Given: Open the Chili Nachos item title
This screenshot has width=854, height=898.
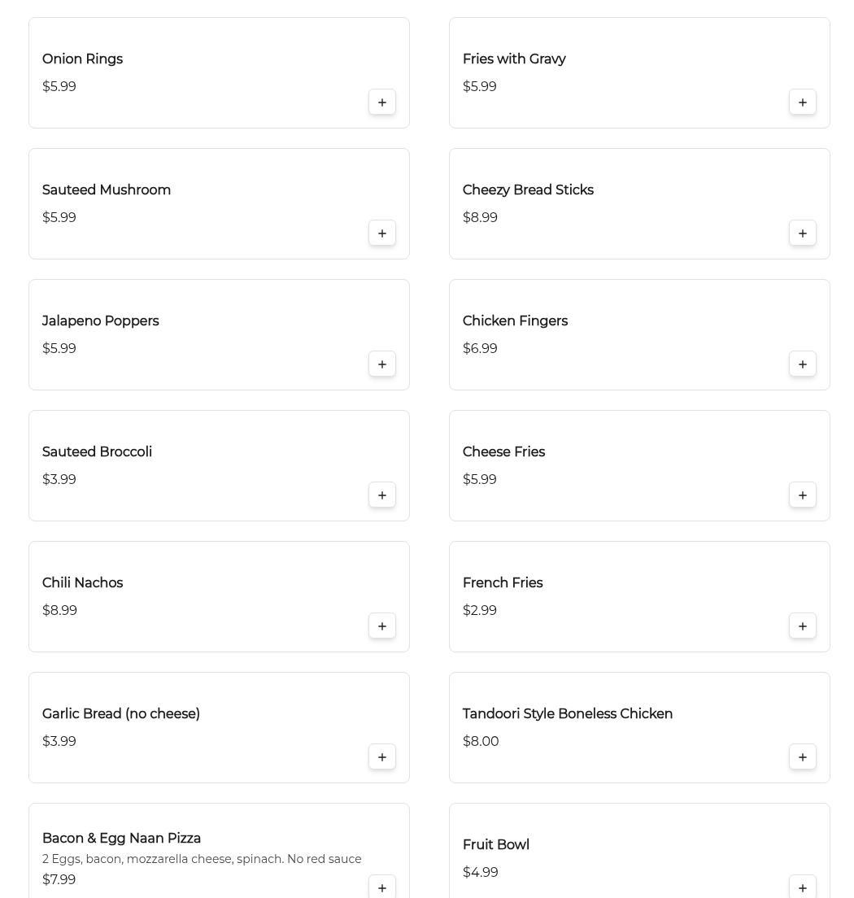Looking at the screenshot, I should pos(82,583).
